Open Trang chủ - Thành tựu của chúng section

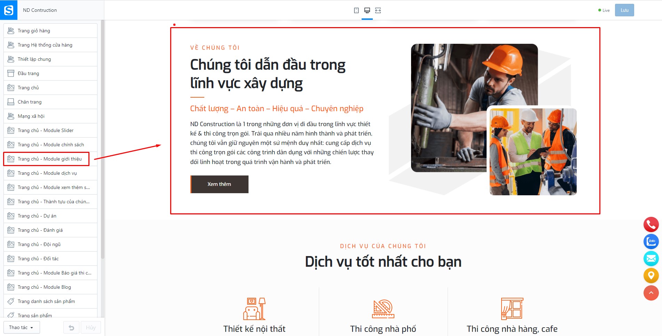[50, 202]
